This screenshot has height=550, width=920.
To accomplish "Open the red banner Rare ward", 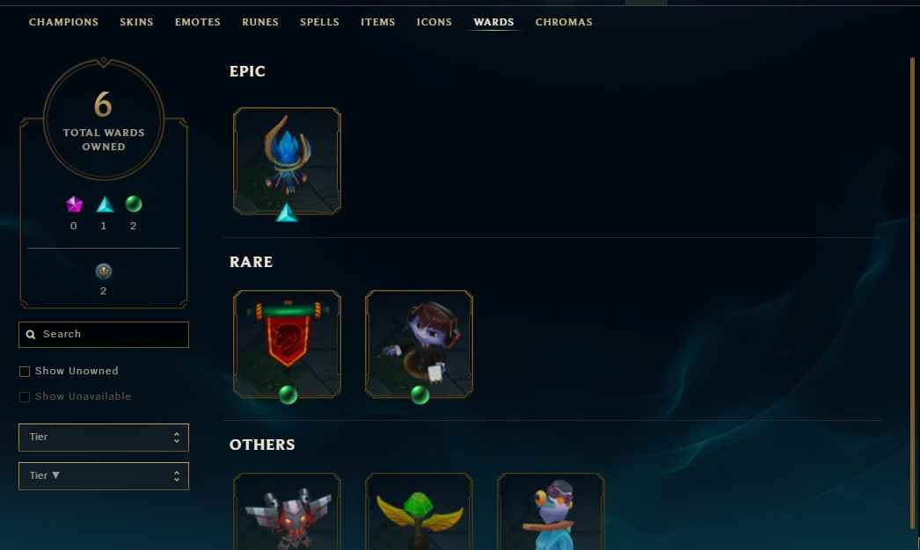I will coord(287,344).
